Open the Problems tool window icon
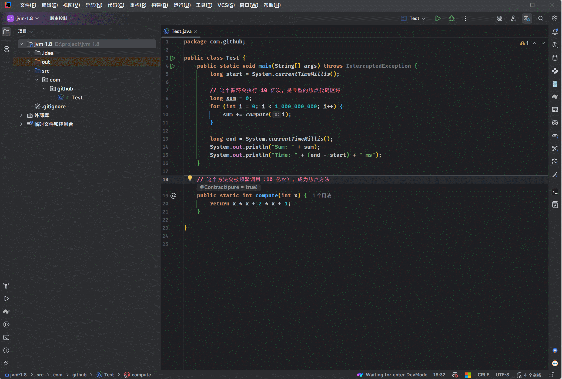 point(6,350)
